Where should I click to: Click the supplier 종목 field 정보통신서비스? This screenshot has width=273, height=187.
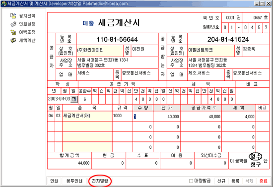pos(139,74)
